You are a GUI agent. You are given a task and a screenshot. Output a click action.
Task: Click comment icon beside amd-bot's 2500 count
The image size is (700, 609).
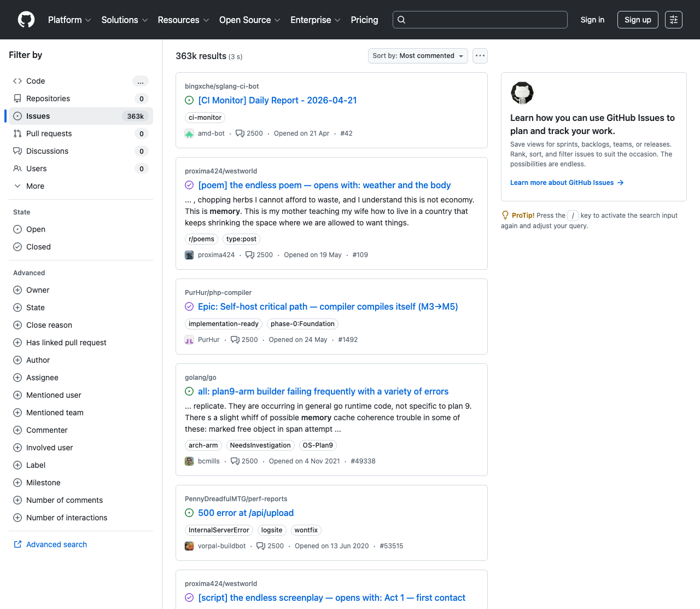[x=240, y=134]
